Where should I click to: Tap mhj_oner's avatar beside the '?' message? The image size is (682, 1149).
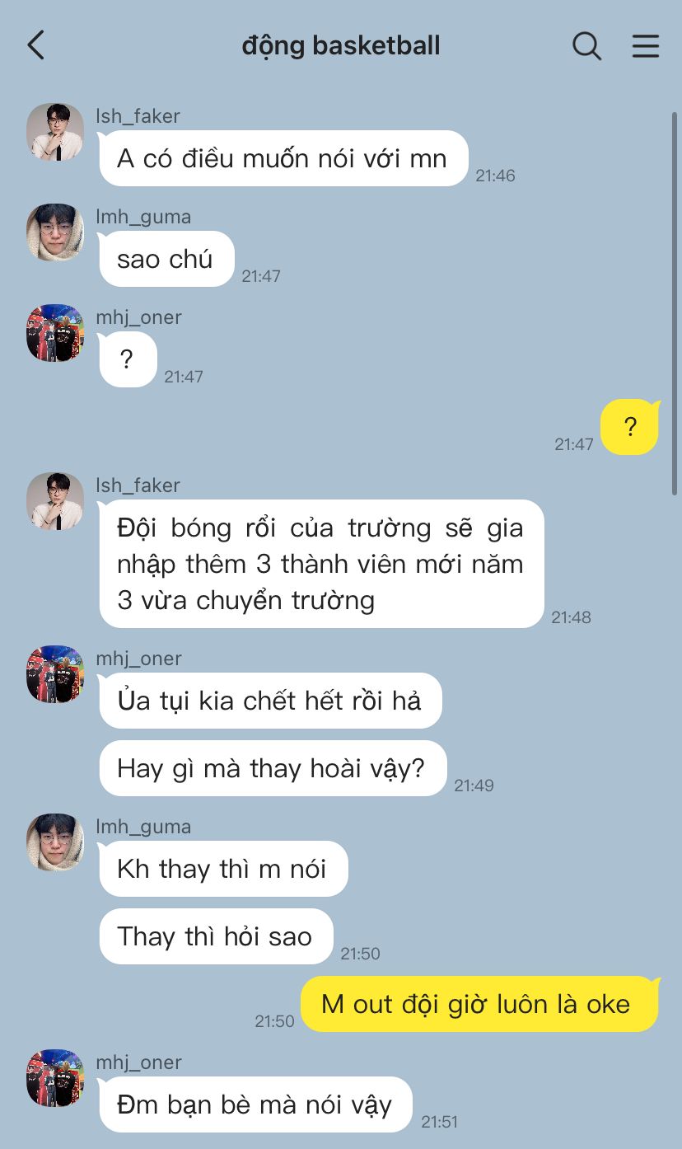pyautogui.click(x=55, y=333)
